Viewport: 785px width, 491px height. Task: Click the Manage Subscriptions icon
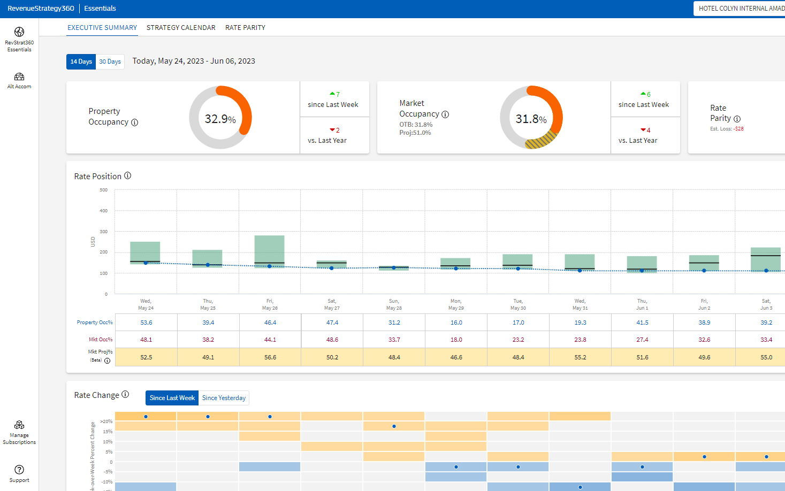pos(19,425)
